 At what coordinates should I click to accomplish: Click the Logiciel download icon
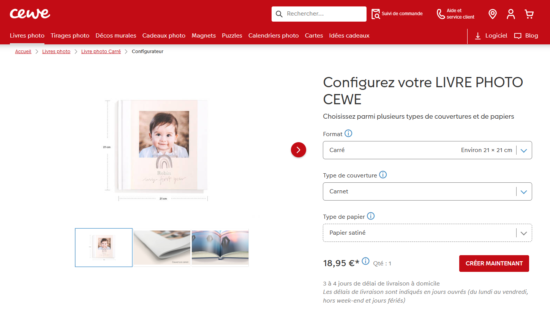(x=478, y=36)
